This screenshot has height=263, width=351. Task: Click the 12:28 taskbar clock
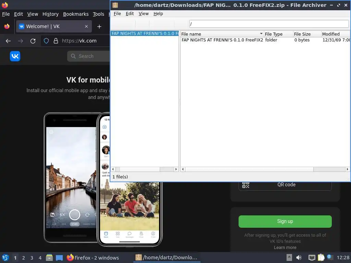[343, 258]
